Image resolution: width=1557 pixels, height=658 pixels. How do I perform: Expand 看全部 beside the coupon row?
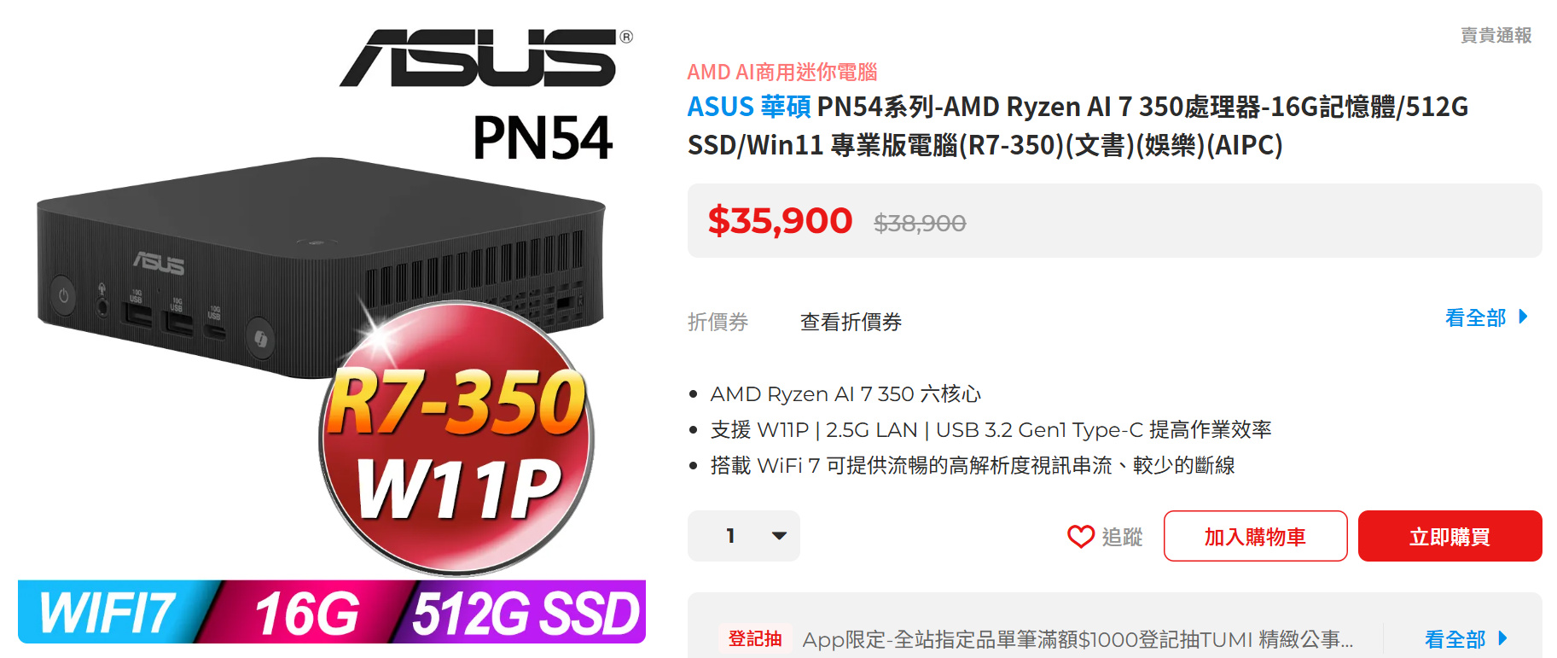coord(1475,317)
